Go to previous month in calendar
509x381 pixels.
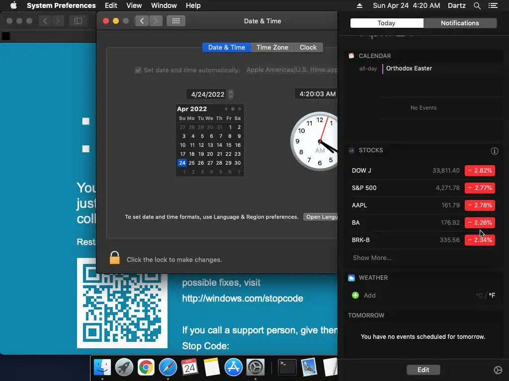(x=226, y=109)
